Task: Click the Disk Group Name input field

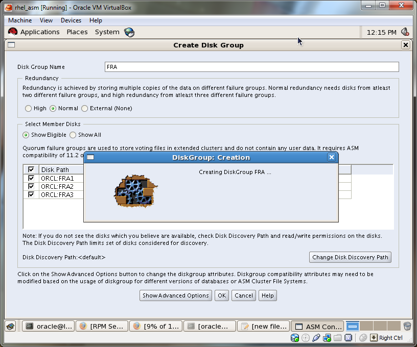Action: (x=251, y=67)
